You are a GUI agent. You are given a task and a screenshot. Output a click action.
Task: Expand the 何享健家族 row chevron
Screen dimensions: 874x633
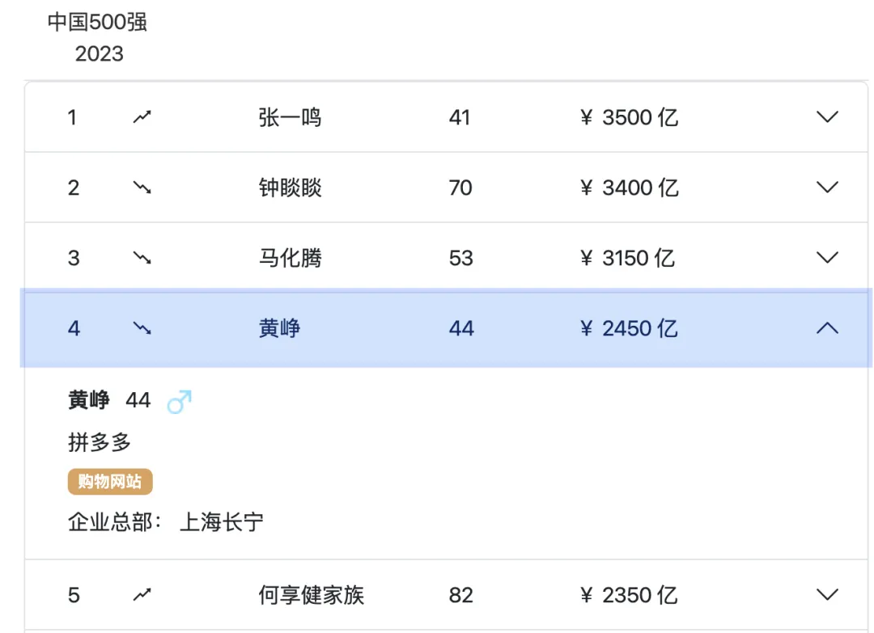click(x=827, y=594)
